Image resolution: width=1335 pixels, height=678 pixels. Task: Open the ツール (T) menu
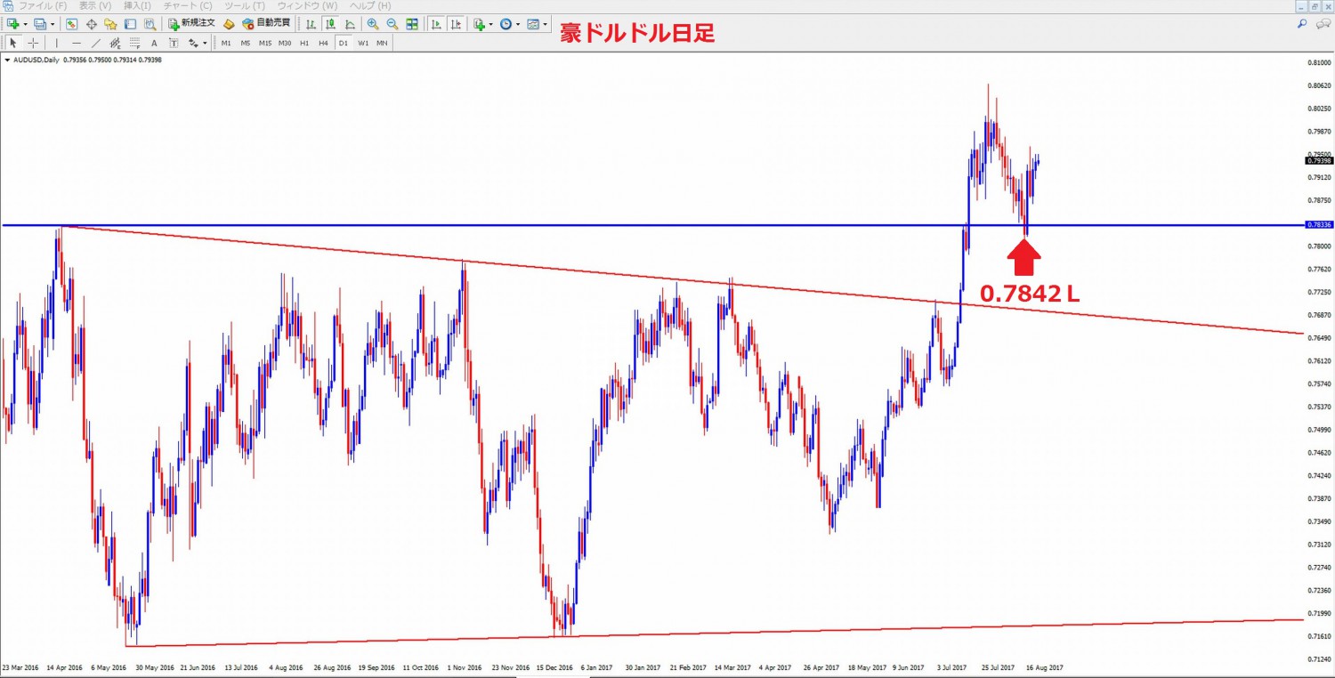click(245, 6)
